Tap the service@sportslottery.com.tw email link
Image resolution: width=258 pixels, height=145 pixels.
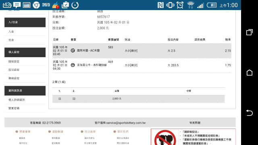tap(126, 123)
